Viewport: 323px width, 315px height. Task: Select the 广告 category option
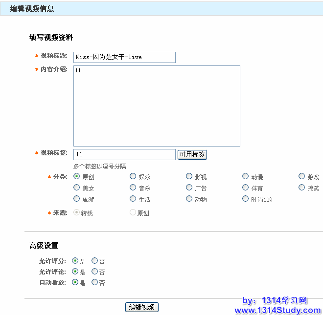189,188
